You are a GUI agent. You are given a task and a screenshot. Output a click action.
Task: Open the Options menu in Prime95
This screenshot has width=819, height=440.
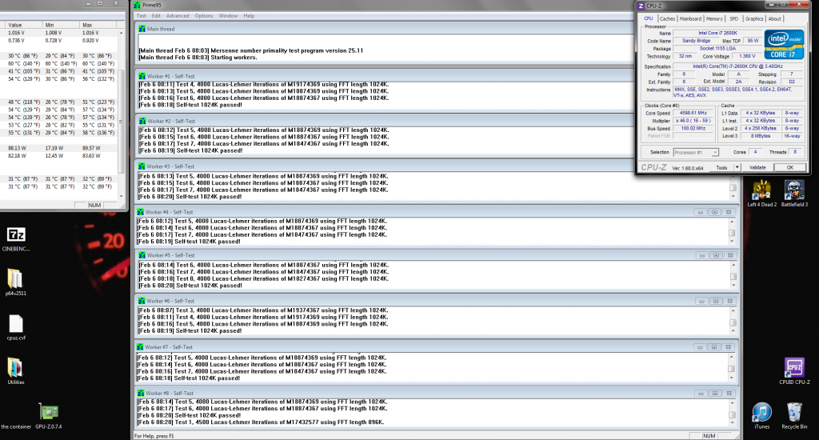(204, 16)
